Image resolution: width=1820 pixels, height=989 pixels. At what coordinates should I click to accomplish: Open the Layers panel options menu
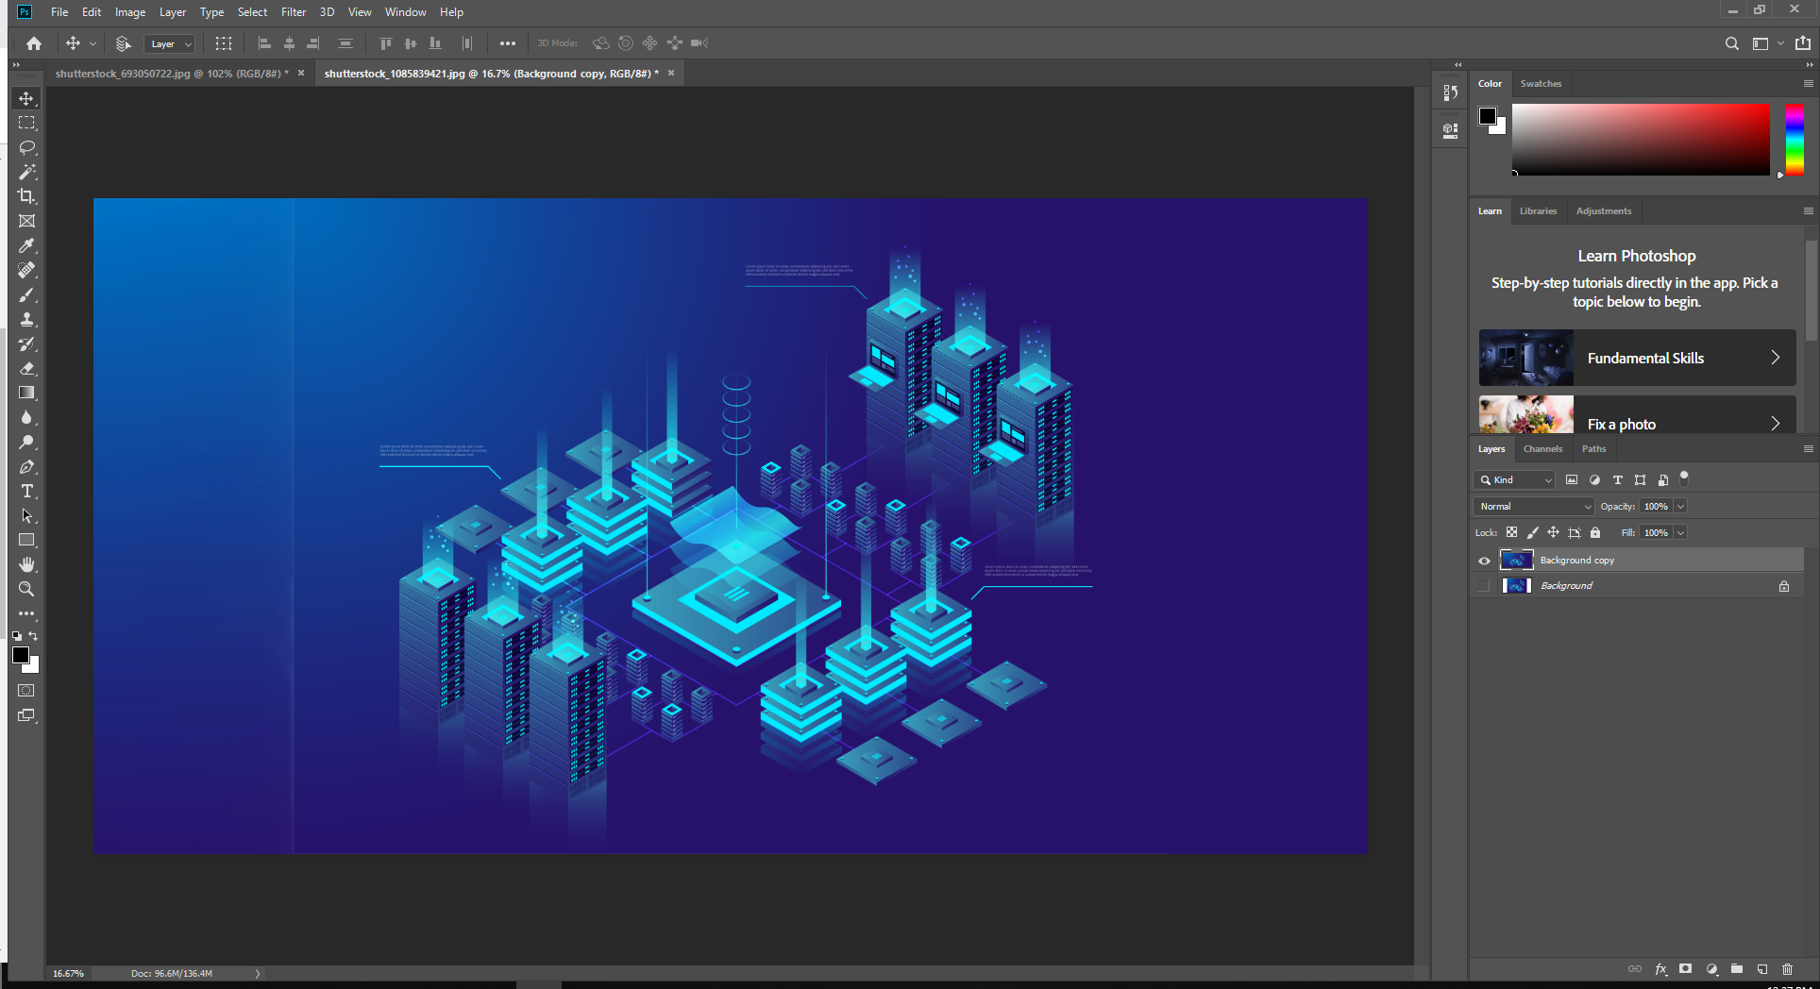point(1808,449)
